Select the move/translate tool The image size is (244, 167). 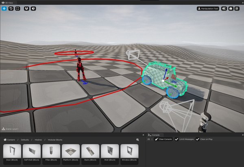(4, 8)
